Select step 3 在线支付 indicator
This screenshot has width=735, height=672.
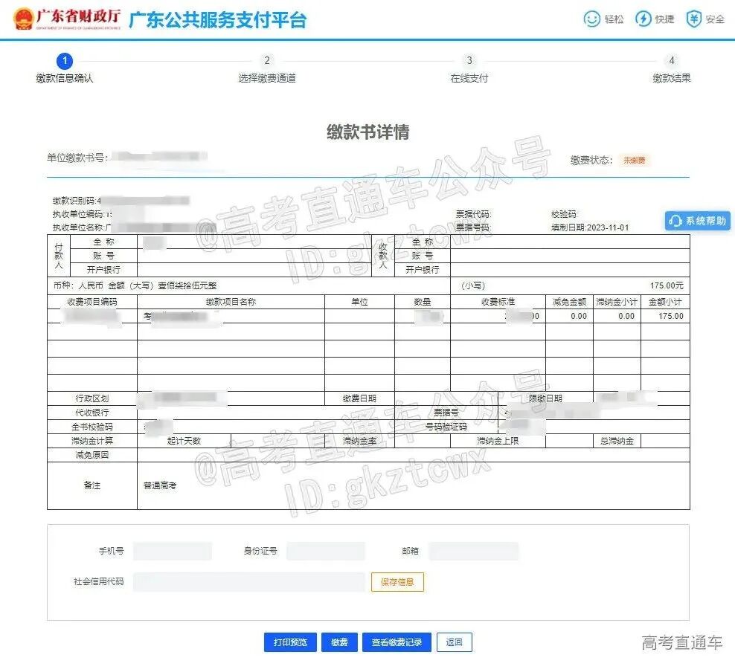pyautogui.click(x=469, y=60)
